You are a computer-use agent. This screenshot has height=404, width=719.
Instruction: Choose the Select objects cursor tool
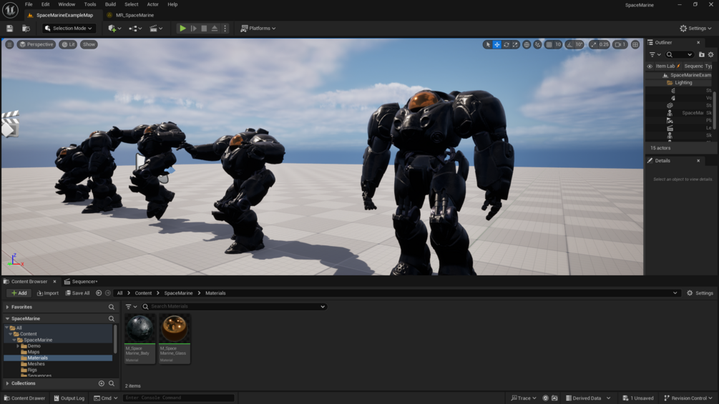tap(487, 44)
